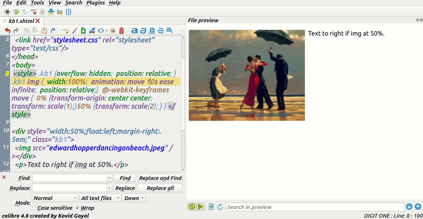Click the copy icon in editor toolbar
This screenshot has height=219, width=423.
[35, 31]
